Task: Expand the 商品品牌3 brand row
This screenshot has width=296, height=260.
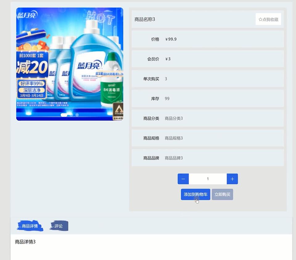Action: click(174, 158)
